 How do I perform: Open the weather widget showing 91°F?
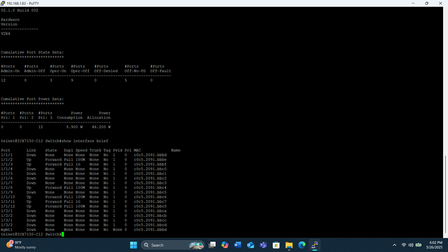click(x=21, y=245)
